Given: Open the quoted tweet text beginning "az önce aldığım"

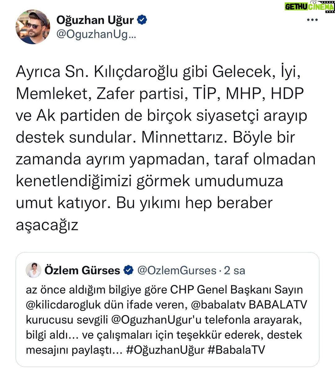Looking at the screenshot, I should click(x=164, y=319).
